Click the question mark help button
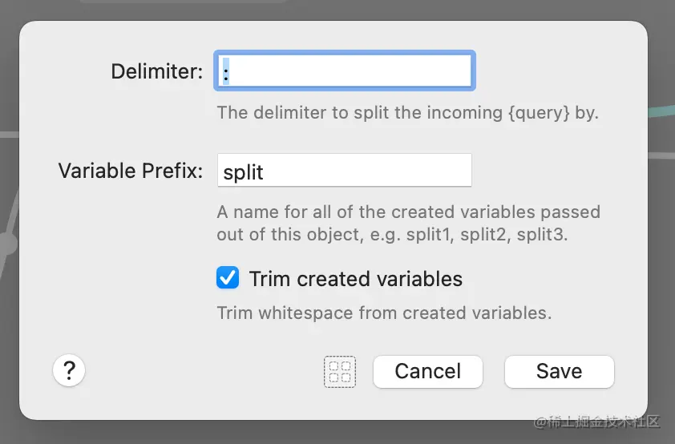675x444 pixels. pyautogui.click(x=69, y=371)
